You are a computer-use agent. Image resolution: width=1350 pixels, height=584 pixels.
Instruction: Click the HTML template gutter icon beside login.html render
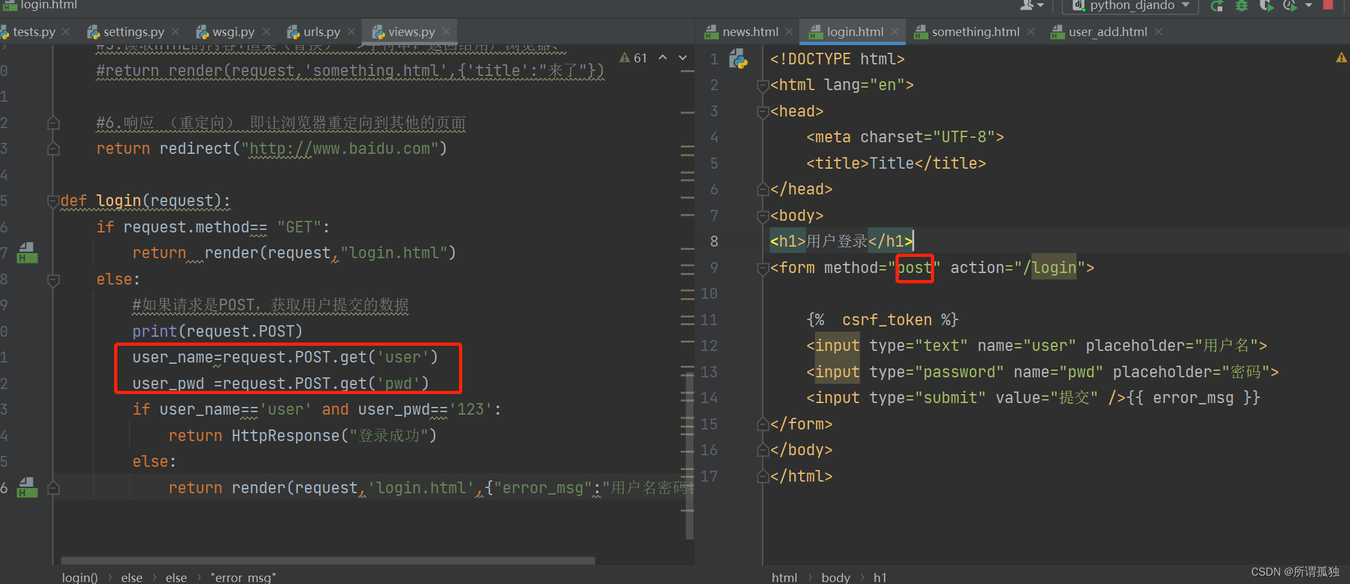[27, 252]
